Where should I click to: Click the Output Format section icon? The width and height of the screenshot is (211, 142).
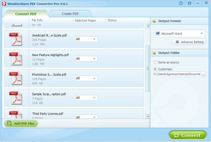(x=154, y=21)
